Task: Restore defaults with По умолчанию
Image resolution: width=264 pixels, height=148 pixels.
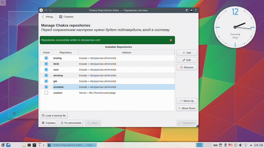Action: pyautogui.click(x=71, y=123)
